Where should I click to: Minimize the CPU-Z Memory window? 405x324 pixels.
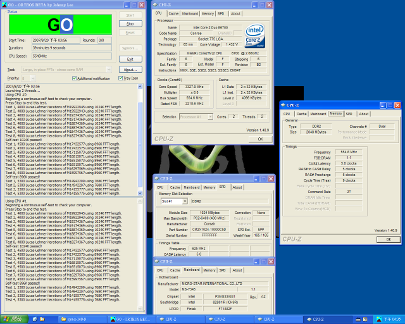[383, 105]
